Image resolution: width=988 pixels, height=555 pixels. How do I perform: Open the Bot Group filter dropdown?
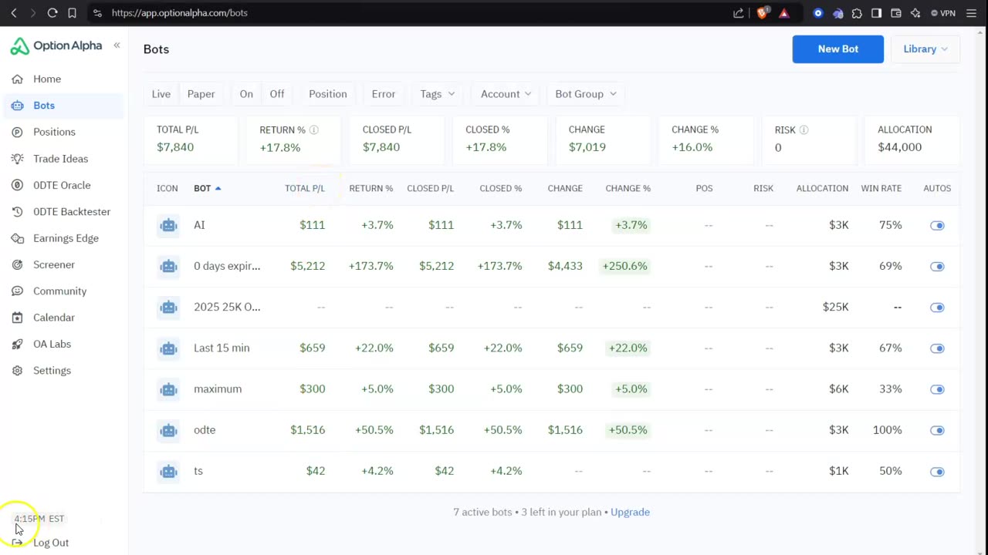point(586,94)
